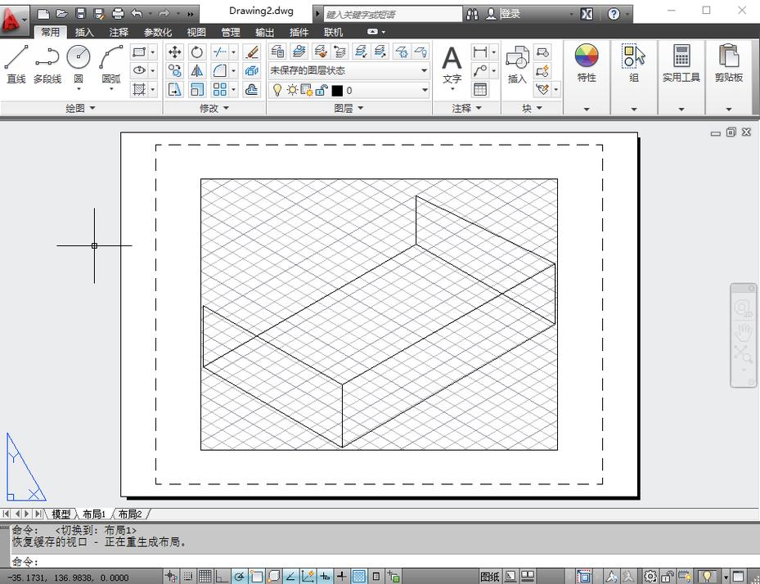Open the layer 0 selection dropdown
This screenshot has height=584, width=760.
click(x=349, y=90)
